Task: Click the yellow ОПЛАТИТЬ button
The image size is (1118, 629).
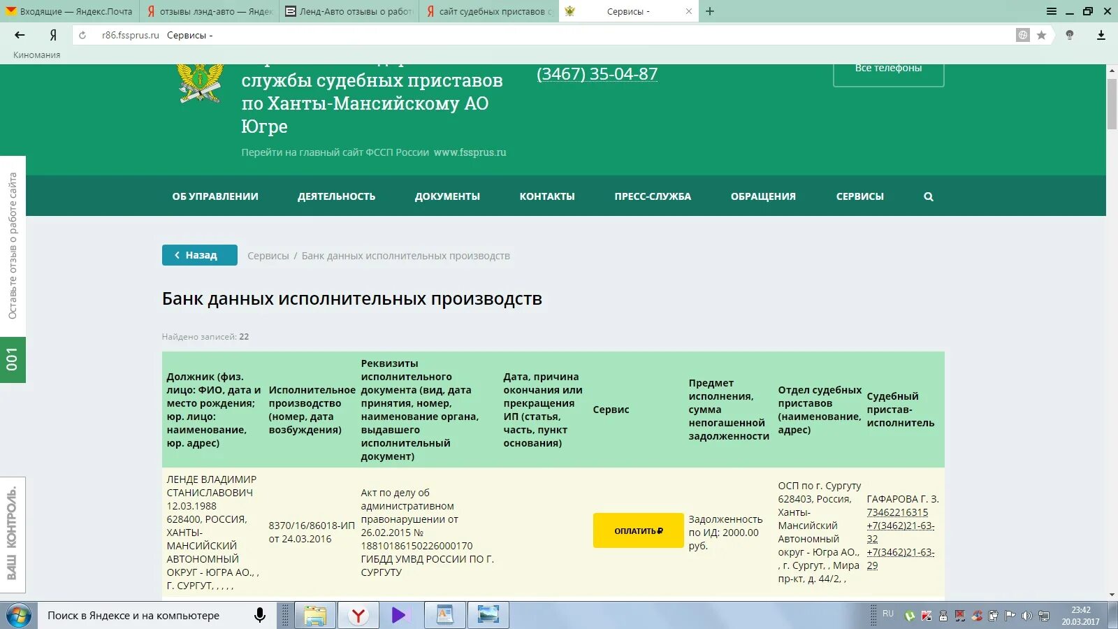Action: [637, 530]
